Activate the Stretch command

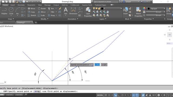[32, 15]
